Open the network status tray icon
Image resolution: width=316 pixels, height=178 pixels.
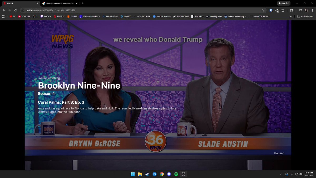point(297,174)
